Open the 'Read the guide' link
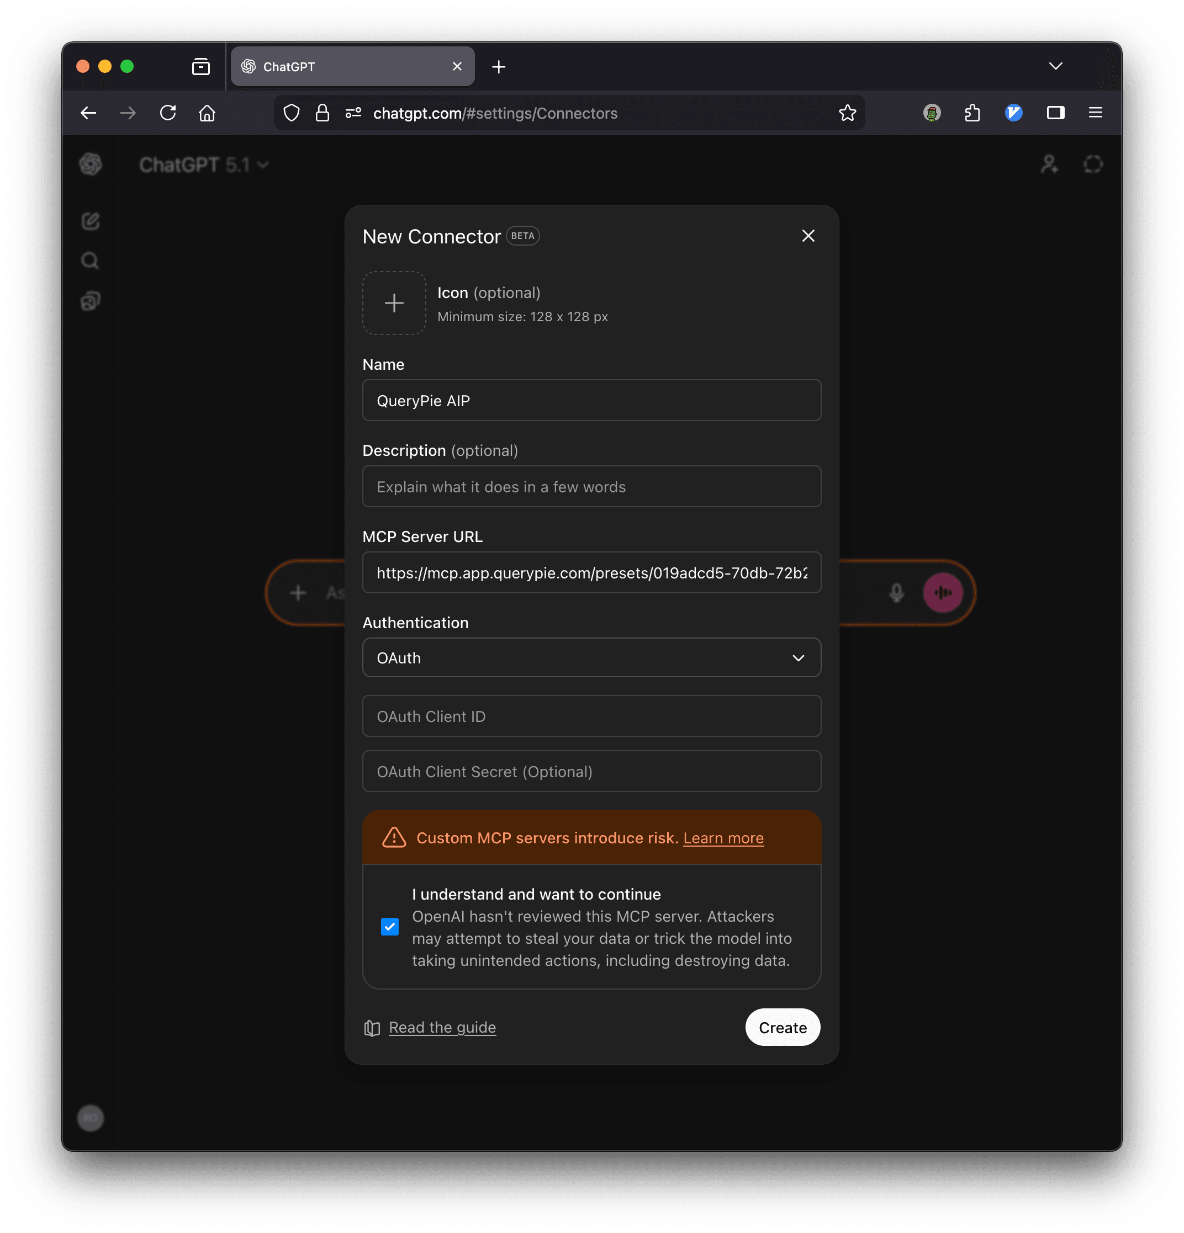 [442, 1027]
